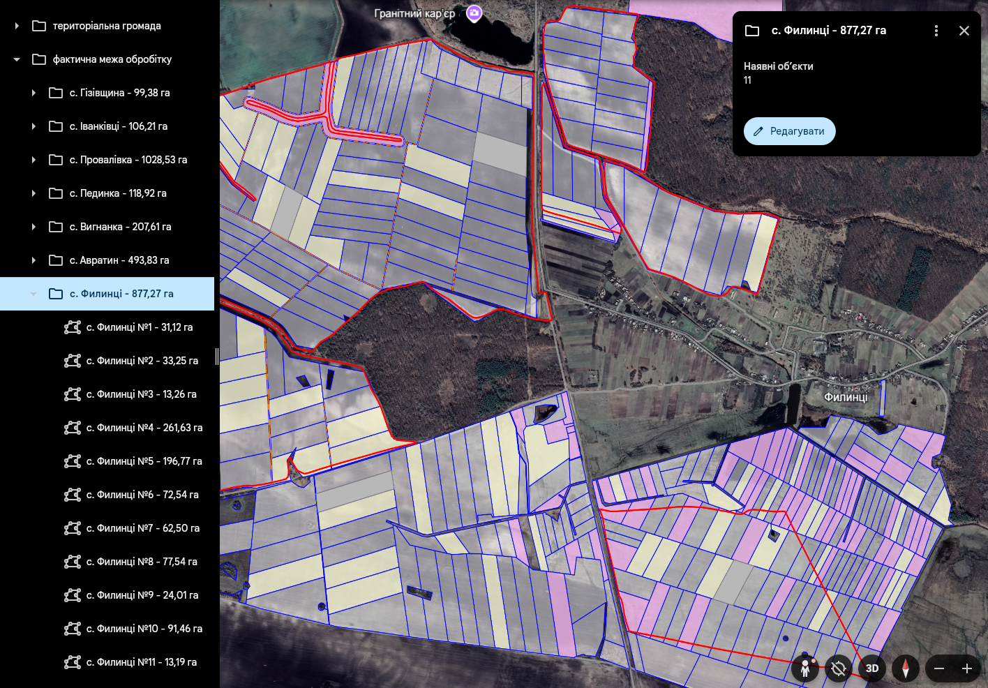Open the three-dot menu in info card
Screen dimensions: 988x688
click(936, 31)
